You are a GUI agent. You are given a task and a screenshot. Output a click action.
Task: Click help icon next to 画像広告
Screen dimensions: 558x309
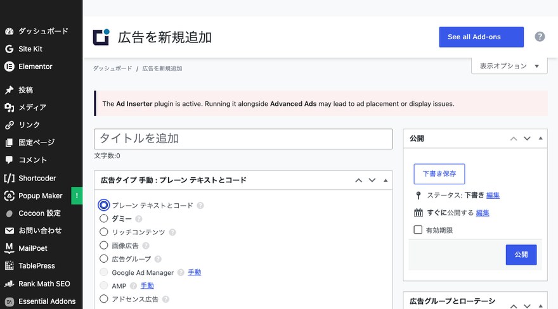tap(146, 246)
